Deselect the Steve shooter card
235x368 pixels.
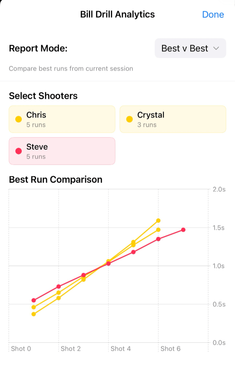pyautogui.click(x=62, y=151)
